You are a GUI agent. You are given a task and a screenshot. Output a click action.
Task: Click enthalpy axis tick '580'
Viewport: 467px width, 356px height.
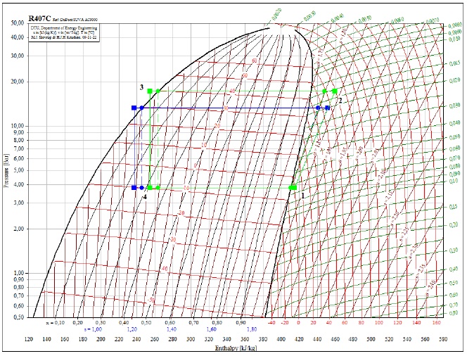pyautogui.click(x=443, y=339)
